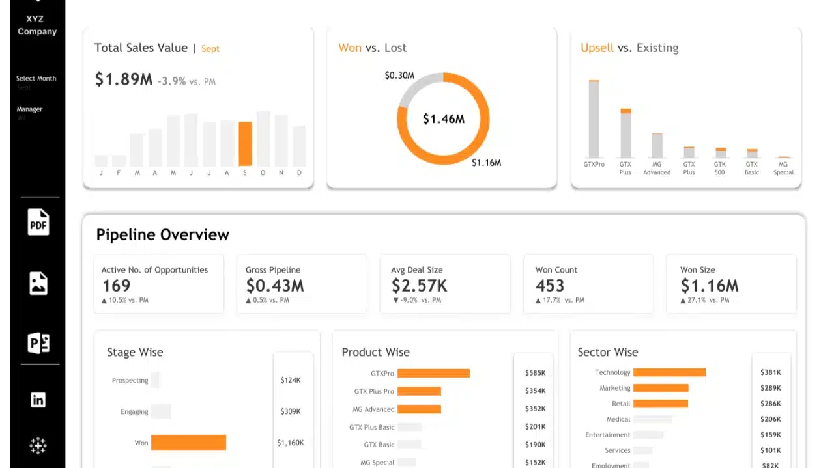Click the October bar in sales chart
Viewport: 834px width, 468px height.
(x=263, y=139)
